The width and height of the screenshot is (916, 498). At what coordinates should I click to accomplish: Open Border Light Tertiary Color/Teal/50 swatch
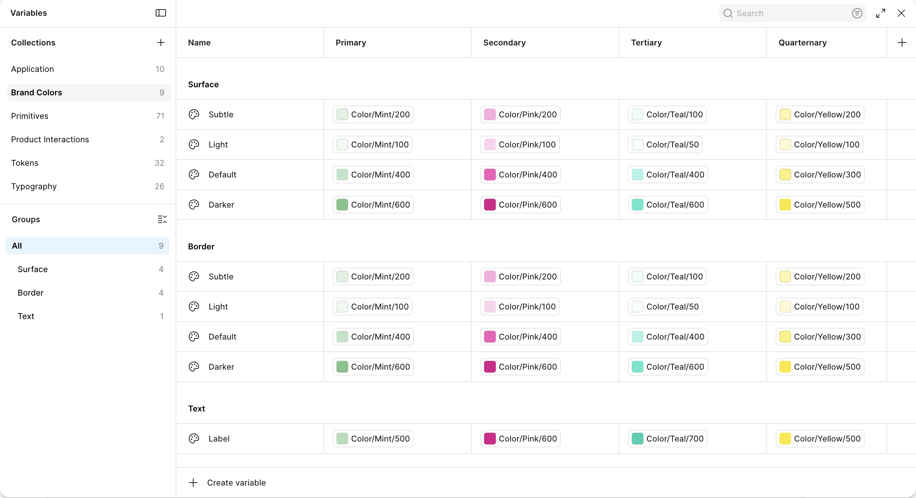(x=638, y=307)
